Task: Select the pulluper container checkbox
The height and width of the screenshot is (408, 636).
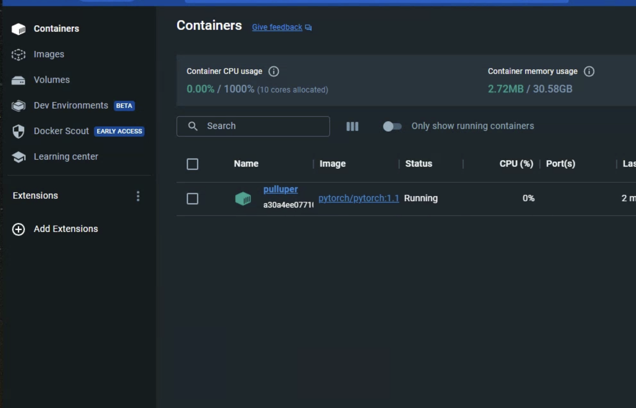Action: [193, 198]
